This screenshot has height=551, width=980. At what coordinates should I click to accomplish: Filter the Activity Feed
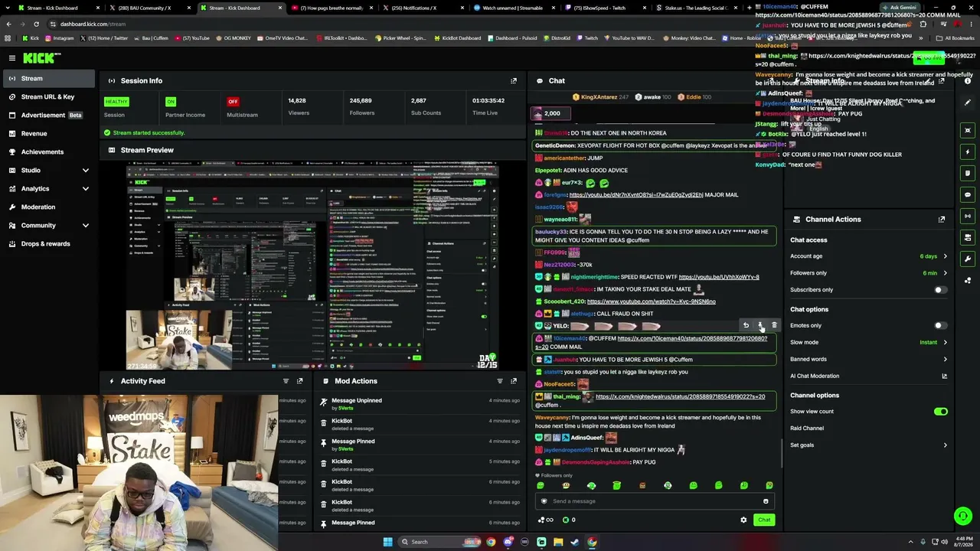[286, 381]
